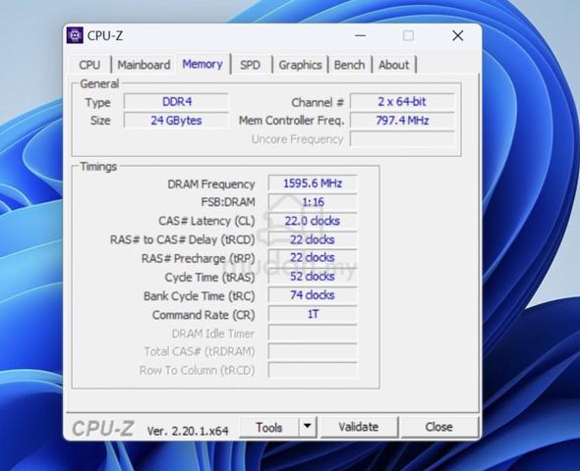The height and width of the screenshot is (471, 580).
Task: Open the Mainboard tab
Action: coord(144,65)
